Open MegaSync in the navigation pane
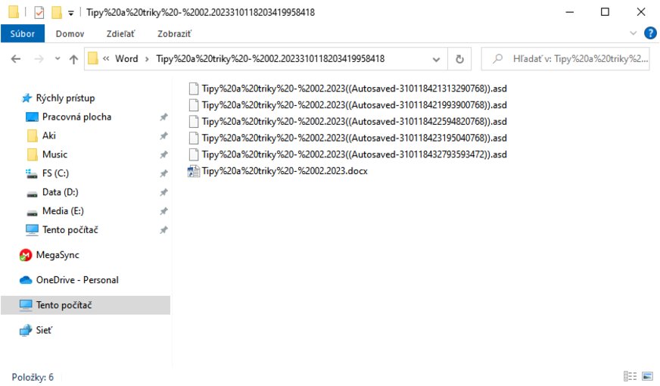660x386 pixels. click(58, 255)
